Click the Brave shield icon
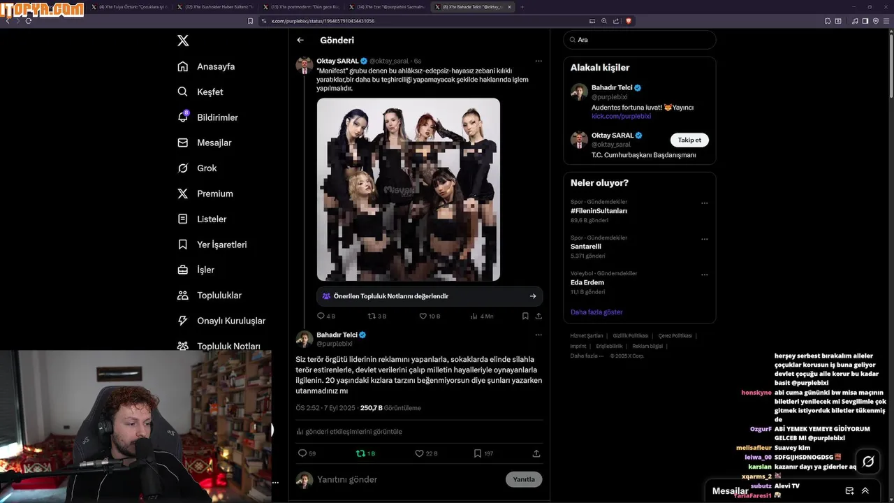The image size is (894, 503). (629, 21)
